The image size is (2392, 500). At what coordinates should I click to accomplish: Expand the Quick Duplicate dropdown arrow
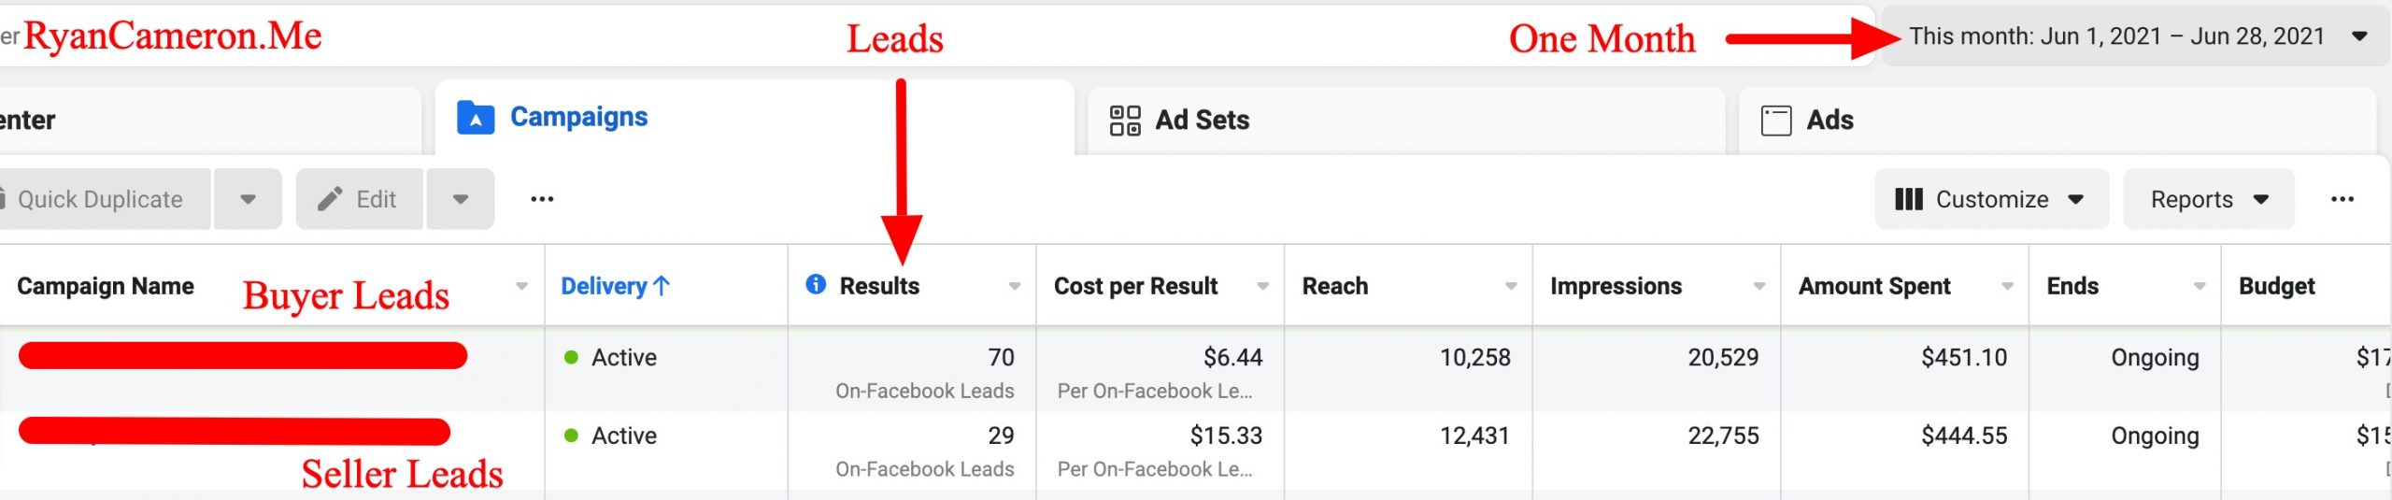(248, 199)
